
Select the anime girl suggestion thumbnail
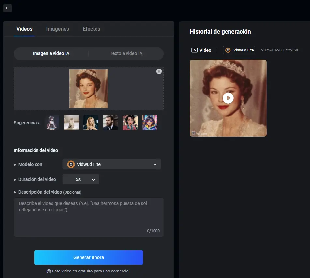click(52, 123)
